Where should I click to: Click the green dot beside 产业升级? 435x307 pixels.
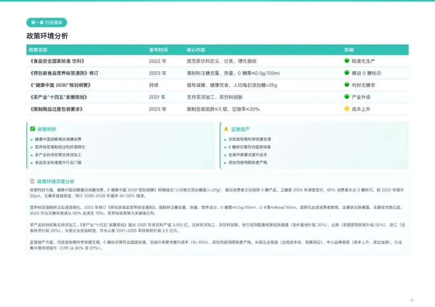346,97
